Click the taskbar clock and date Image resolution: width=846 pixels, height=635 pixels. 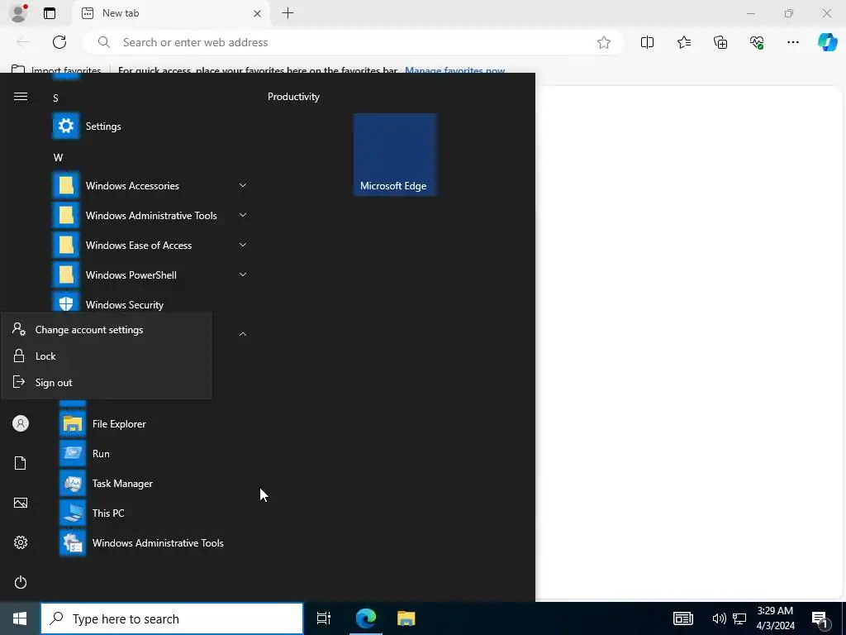point(775,618)
